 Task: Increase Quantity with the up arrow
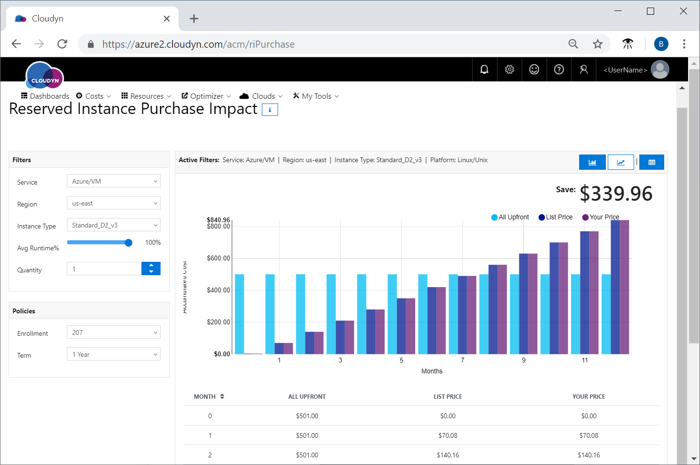(151, 265)
